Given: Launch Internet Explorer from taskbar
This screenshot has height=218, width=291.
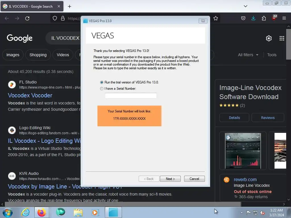Looking at the screenshot, I should [25, 212].
